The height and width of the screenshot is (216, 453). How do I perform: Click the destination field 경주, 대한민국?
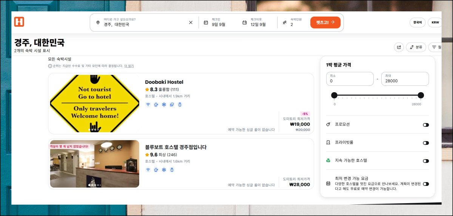tap(145, 22)
